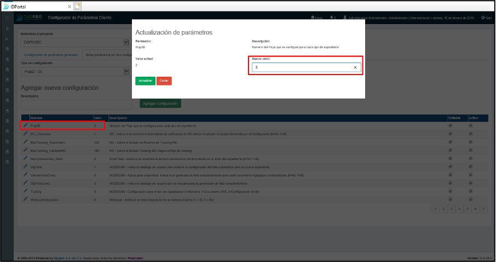Viewport: 496px width, 262px height.
Task: Open the hamburger menu in sidebar
Action: point(7,18)
